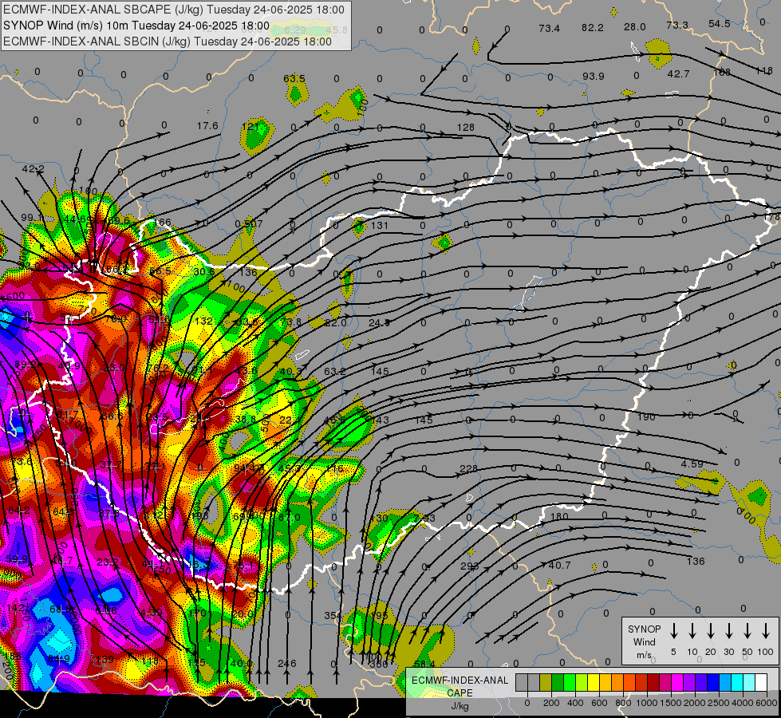Viewport: 781px width, 718px height.
Task: Select the 'SYNOP Wind (m/s) 10m' title line
Action: point(136,26)
